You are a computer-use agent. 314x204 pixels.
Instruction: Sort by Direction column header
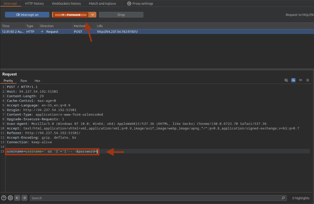[x=47, y=26]
